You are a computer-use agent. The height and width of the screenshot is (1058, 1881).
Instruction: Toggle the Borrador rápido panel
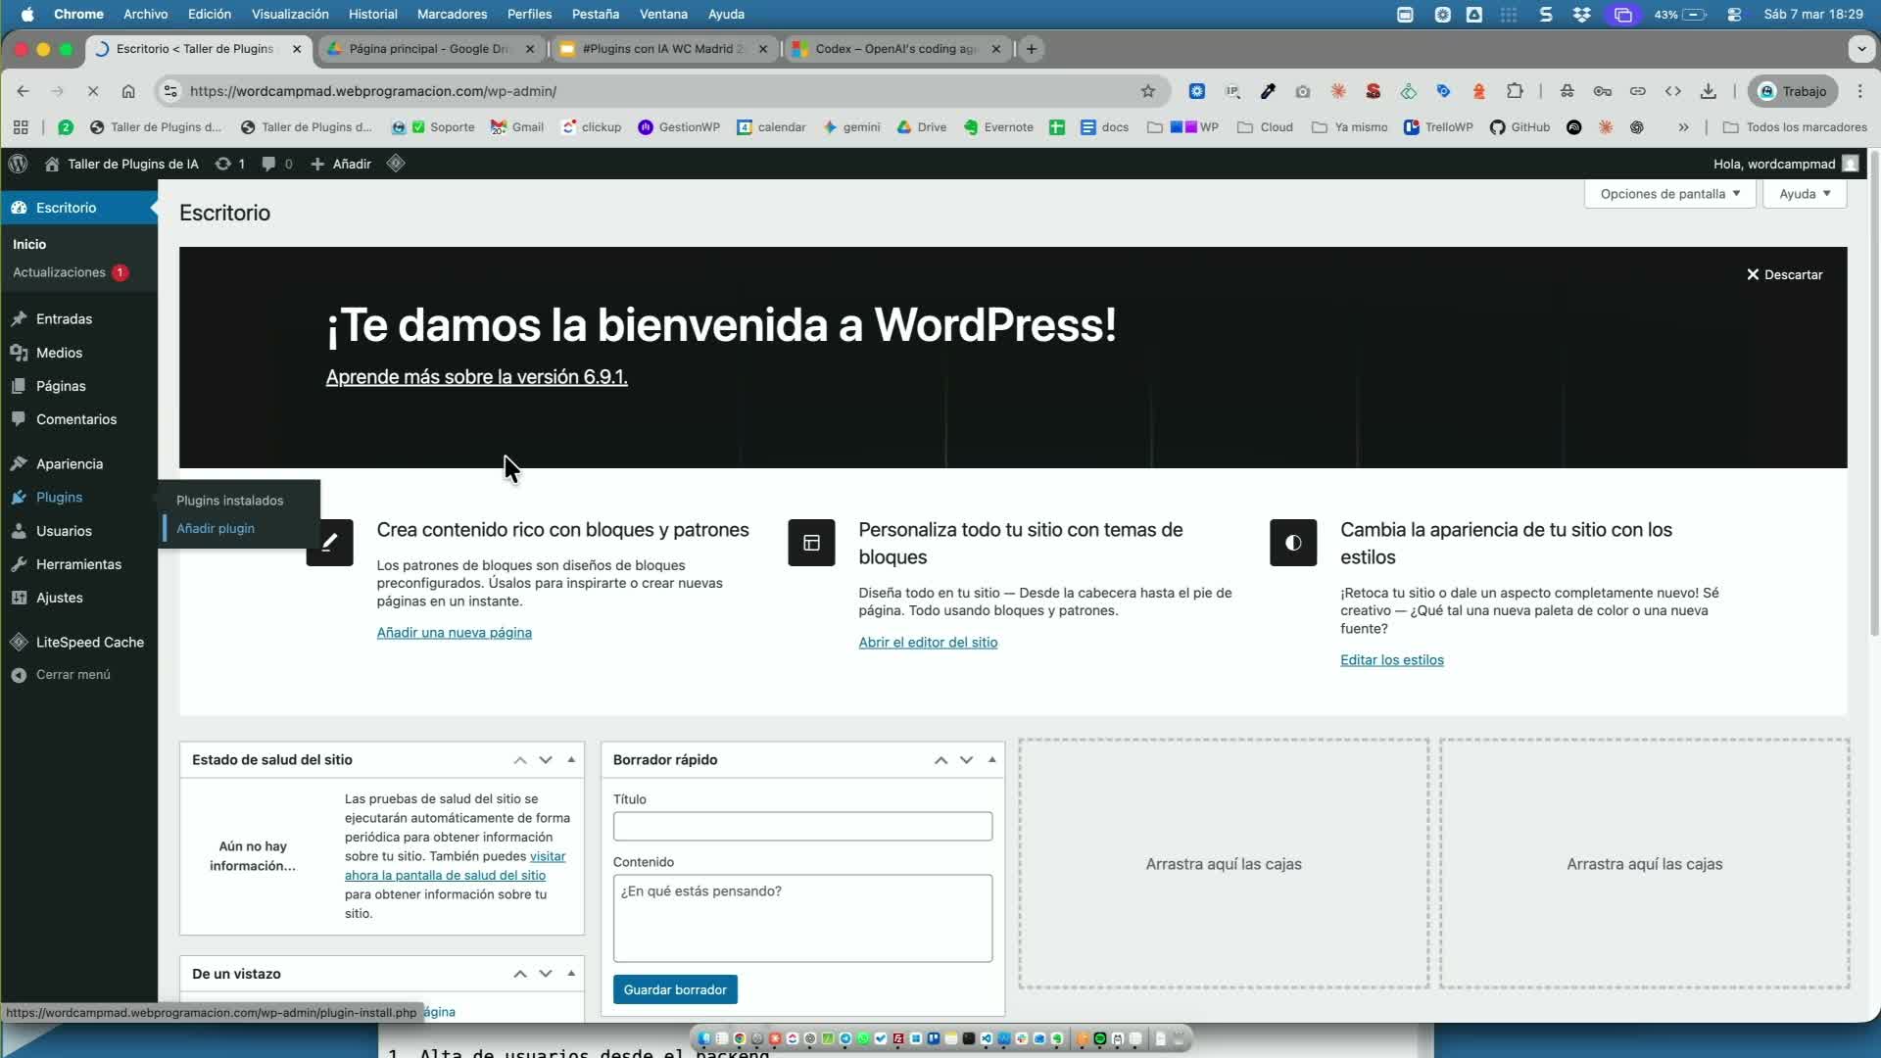click(991, 759)
